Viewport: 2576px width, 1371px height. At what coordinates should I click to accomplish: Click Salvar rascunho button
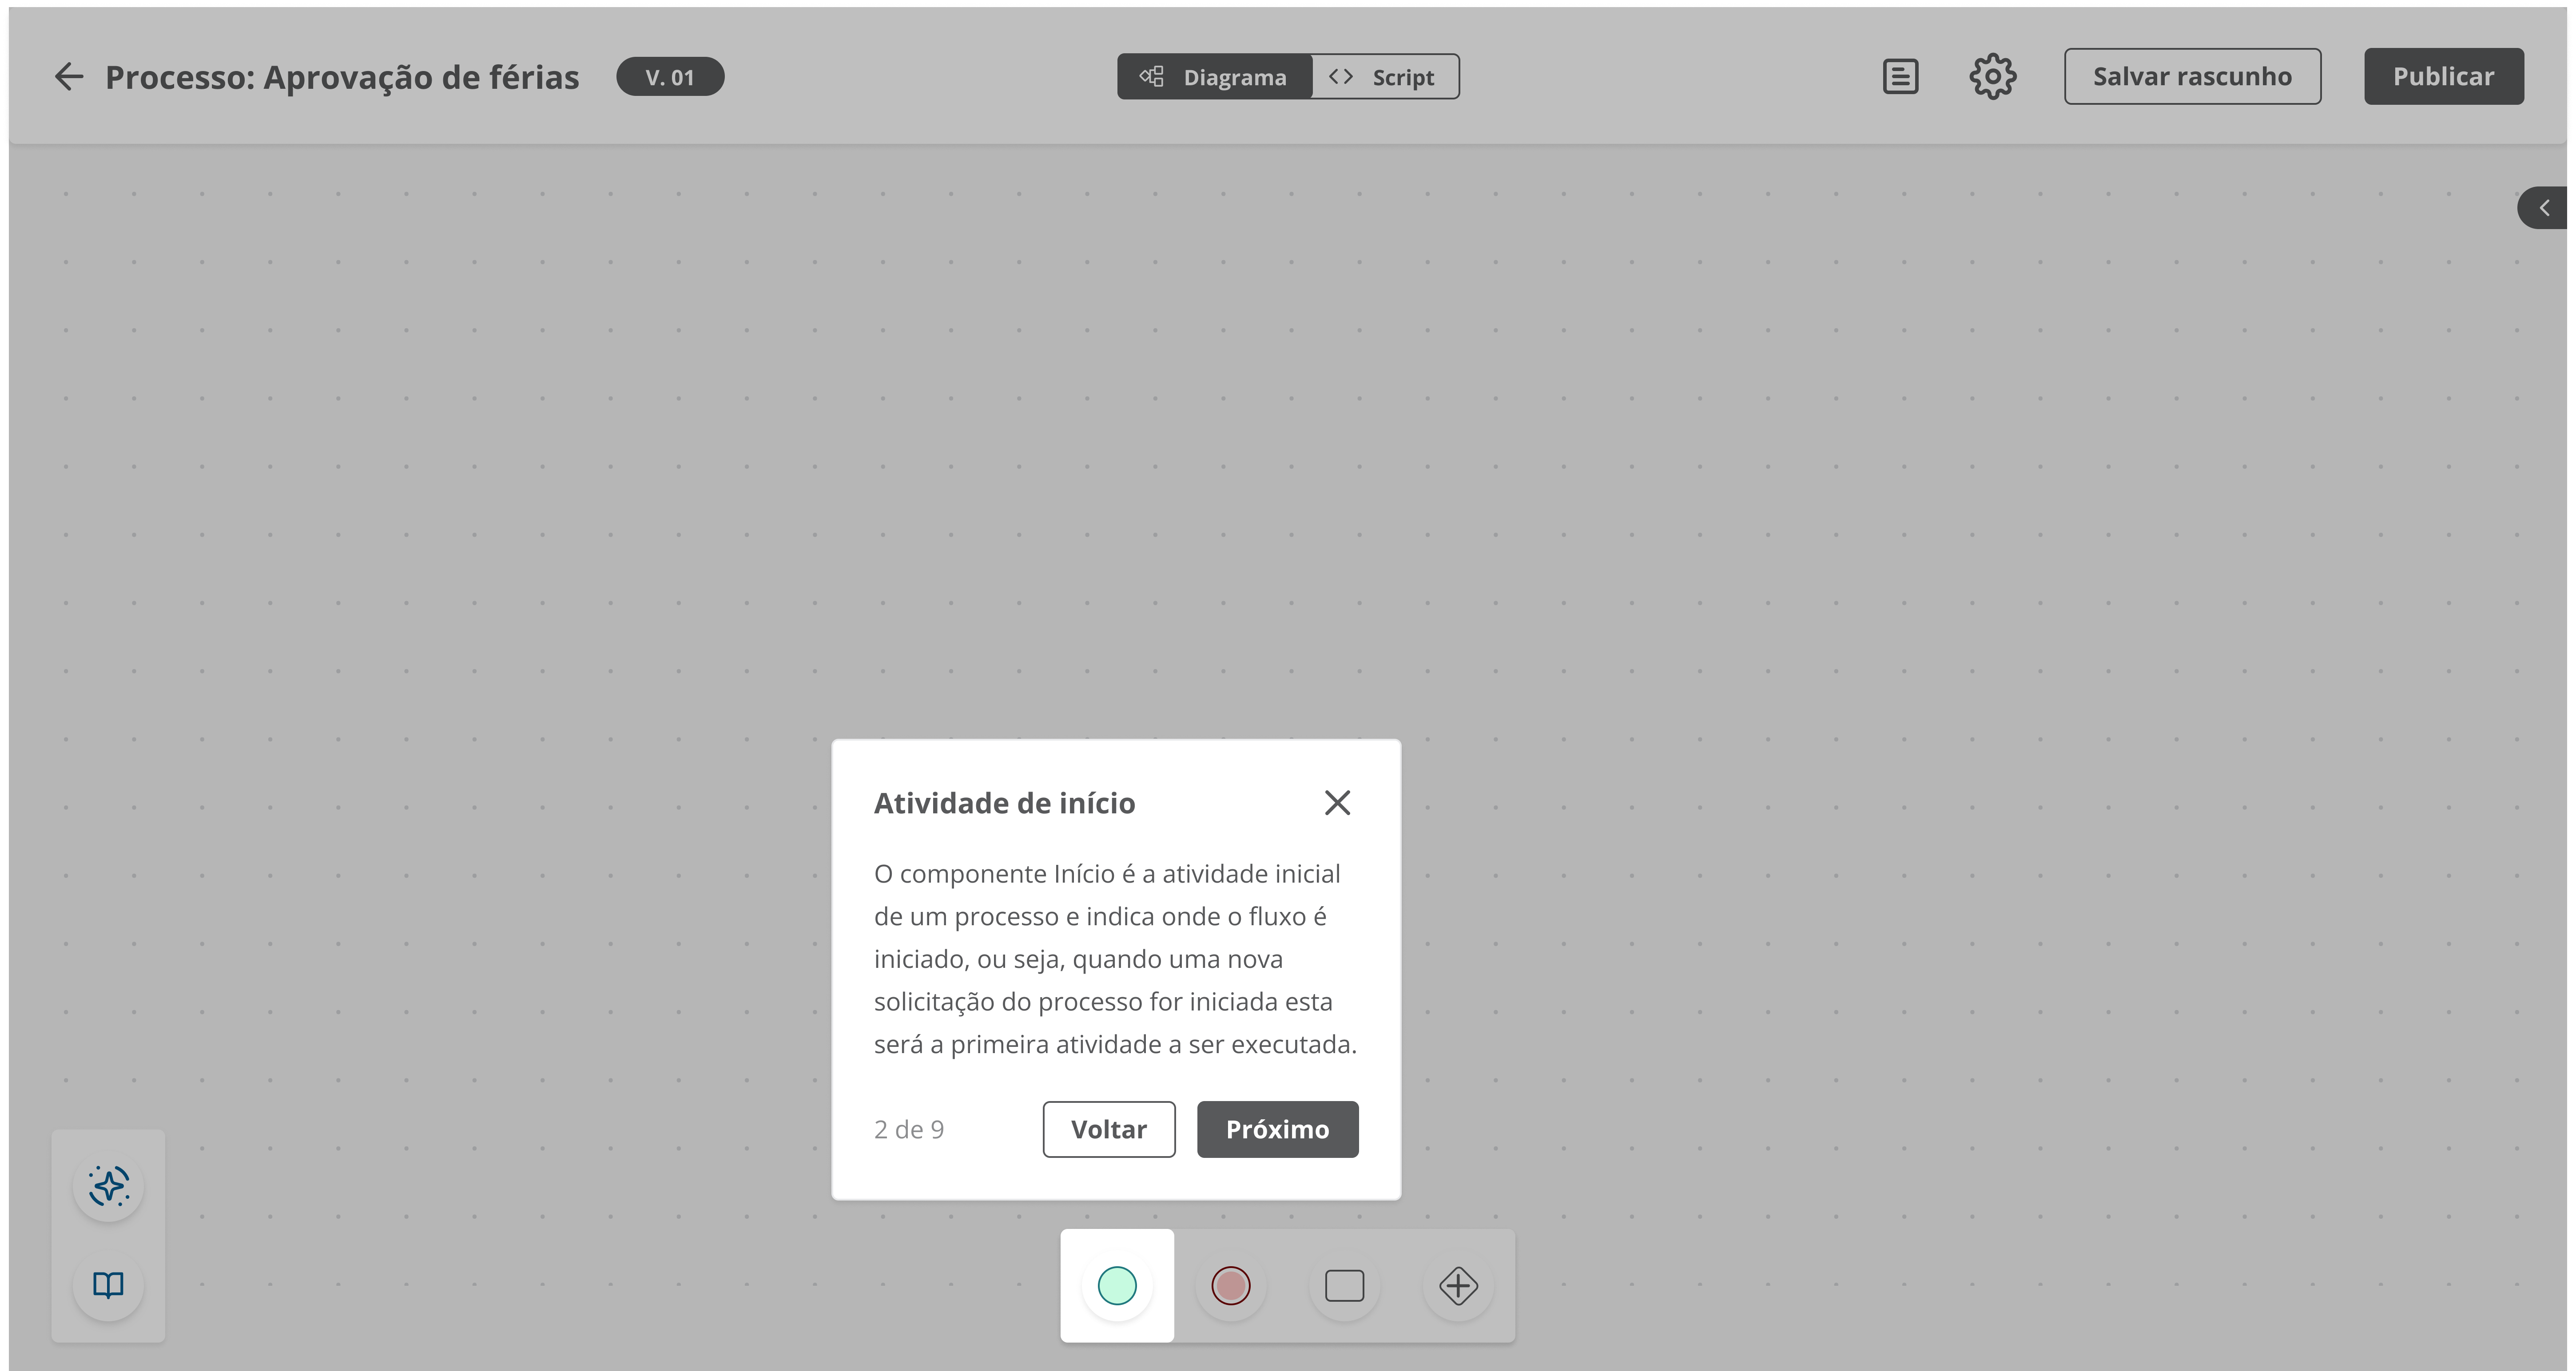click(2192, 77)
